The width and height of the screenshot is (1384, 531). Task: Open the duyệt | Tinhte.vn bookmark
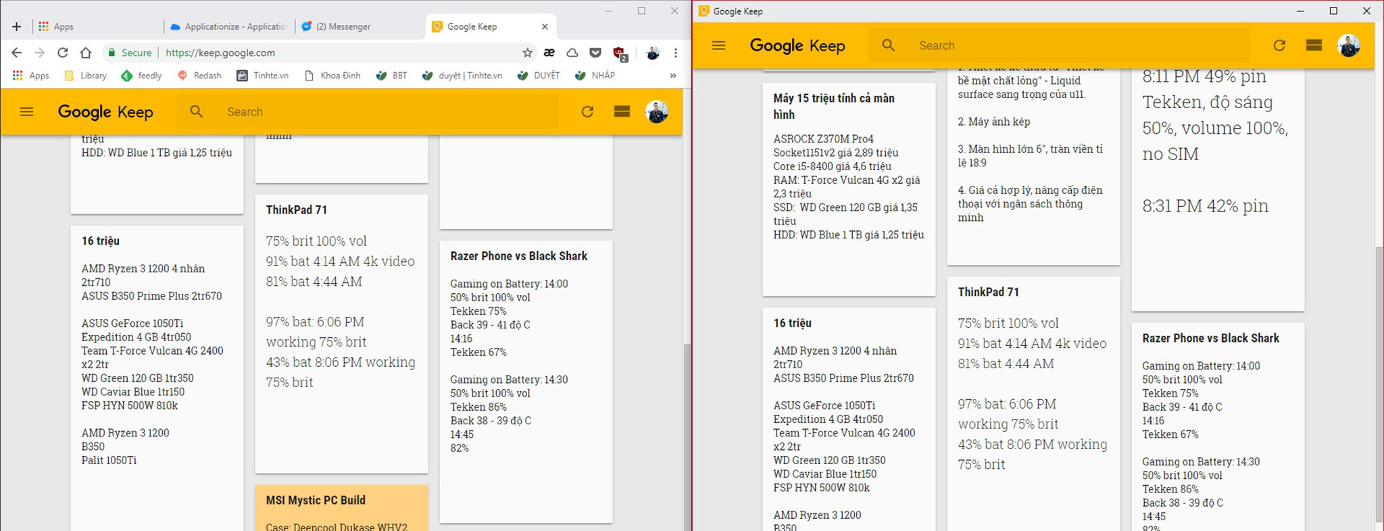tap(462, 76)
